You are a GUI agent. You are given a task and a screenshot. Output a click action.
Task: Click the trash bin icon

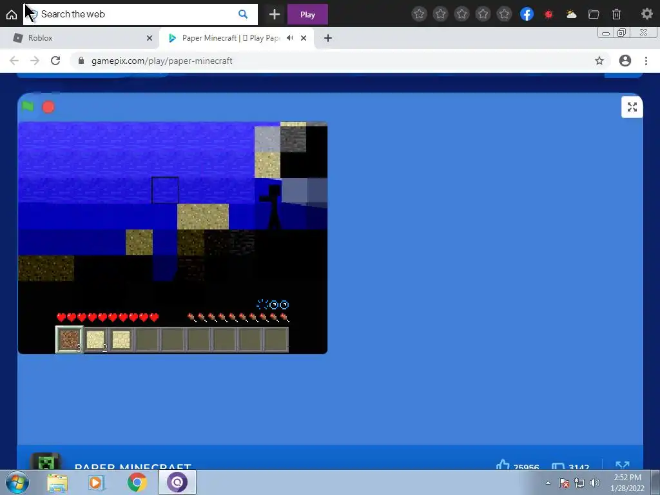pyautogui.click(x=616, y=14)
